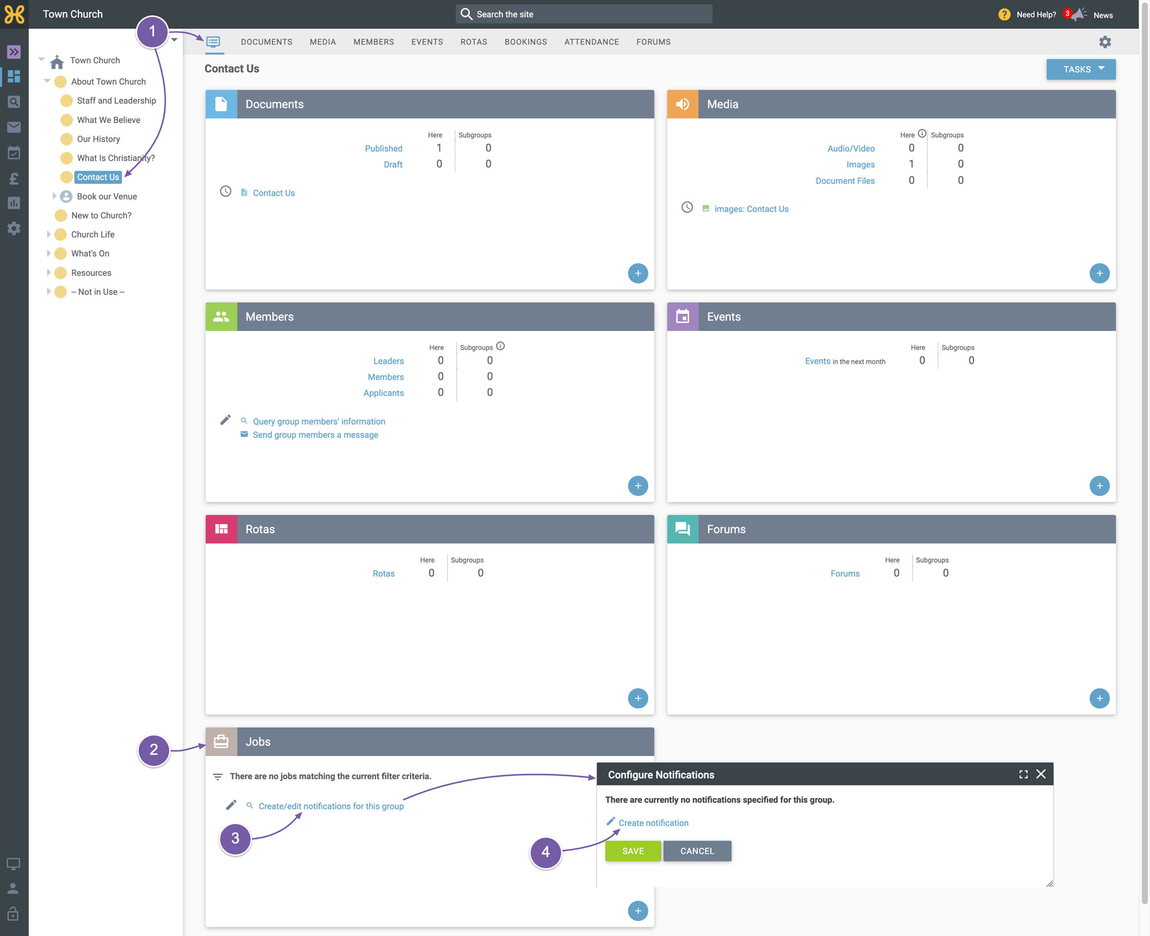
Task: Click into the Search the site field
Action: click(584, 14)
